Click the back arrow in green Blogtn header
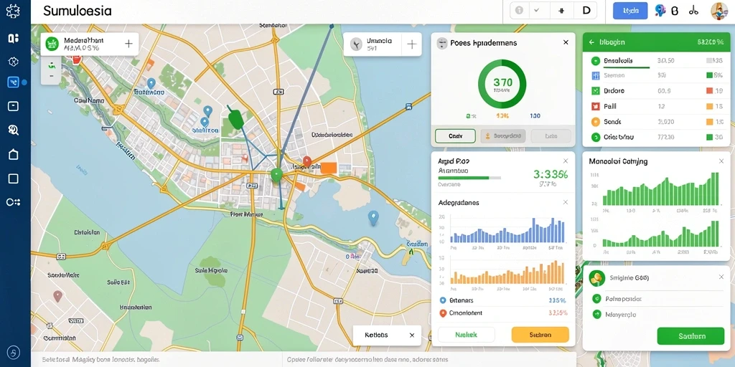 pyautogui.click(x=591, y=42)
